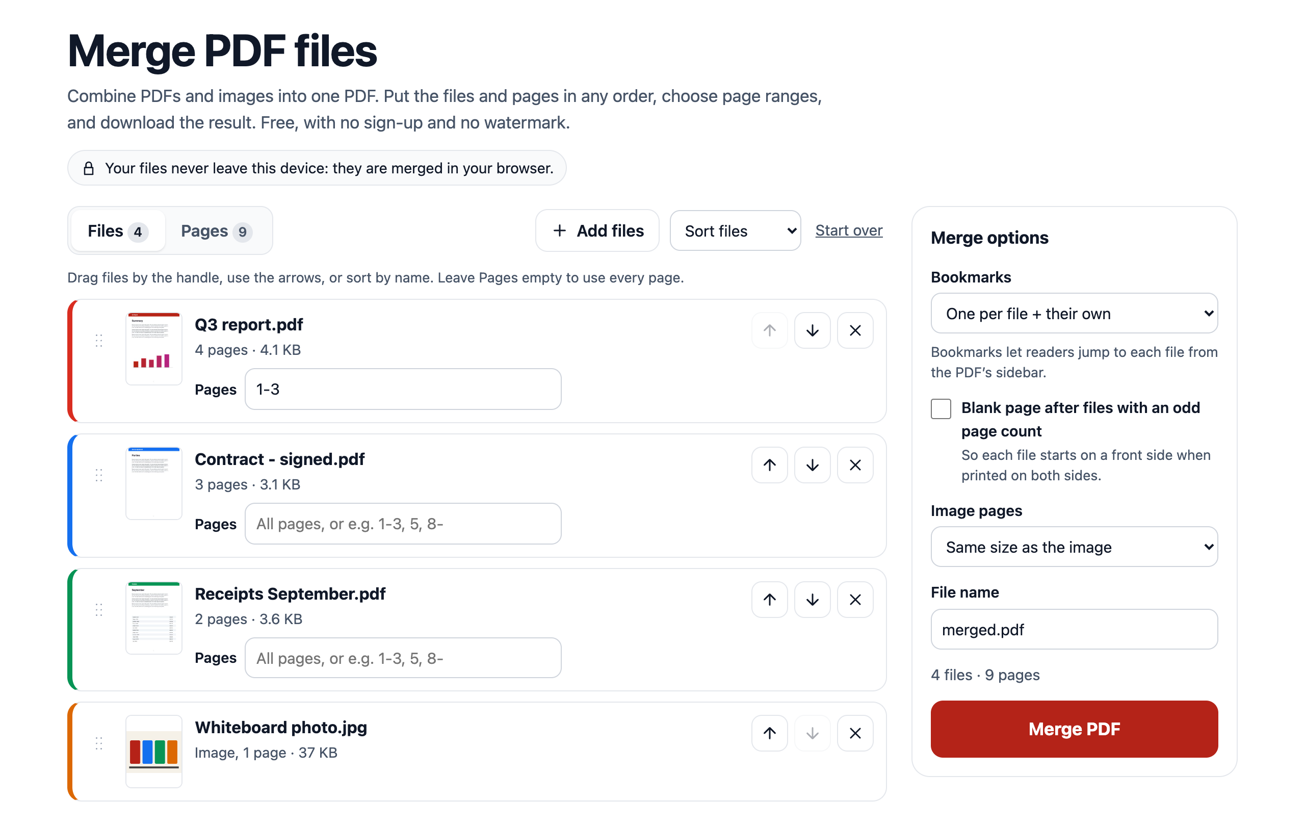Click the Whiteboard photo.jpg thumbnail

[x=154, y=751]
